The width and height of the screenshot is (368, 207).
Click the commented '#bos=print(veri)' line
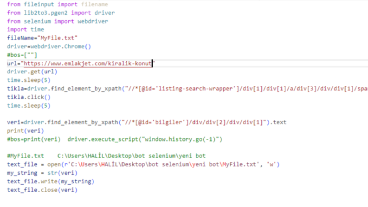point(115,139)
